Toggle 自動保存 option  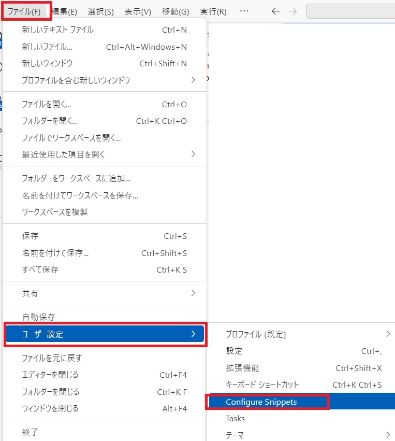[105, 317]
